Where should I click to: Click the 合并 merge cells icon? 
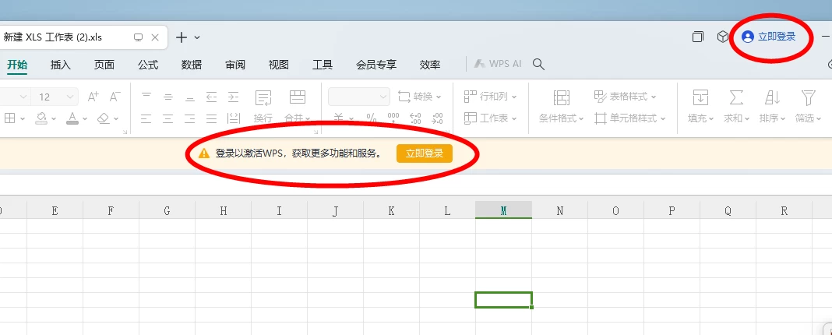297,97
